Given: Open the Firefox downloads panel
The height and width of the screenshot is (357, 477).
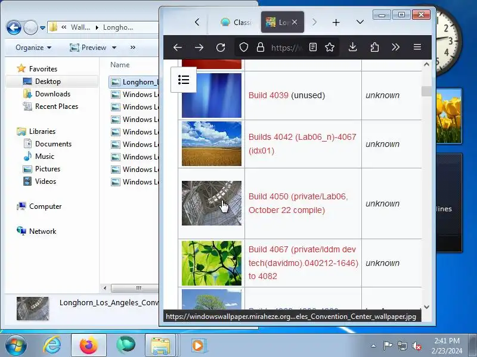Looking at the screenshot, I should click(x=352, y=47).
